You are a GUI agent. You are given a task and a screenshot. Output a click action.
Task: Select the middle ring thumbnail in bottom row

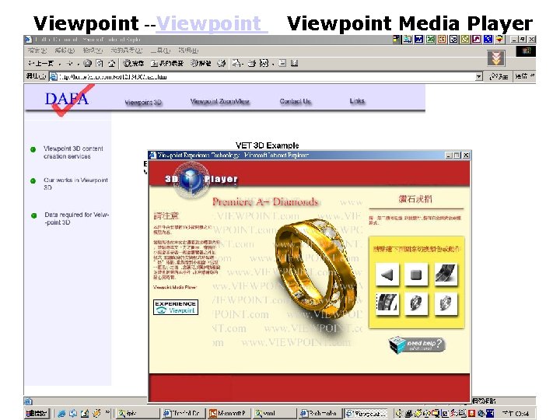click(x=416, y=304)
